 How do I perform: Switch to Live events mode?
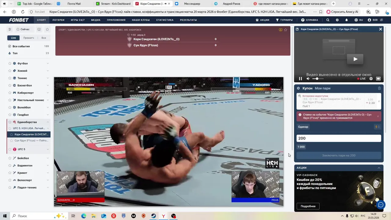click(13, 38)
